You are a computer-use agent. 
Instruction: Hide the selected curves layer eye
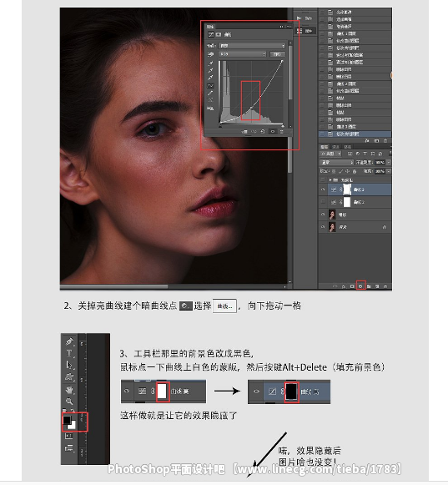pos(323,189)
